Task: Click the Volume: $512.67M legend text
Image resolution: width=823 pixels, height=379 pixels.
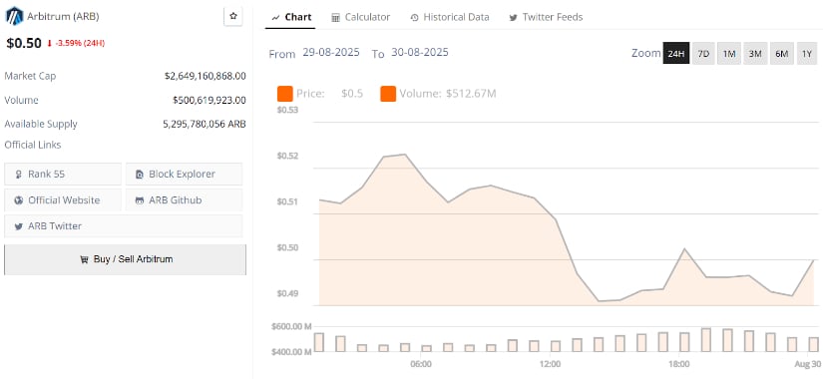Action: tap(448, 94)
